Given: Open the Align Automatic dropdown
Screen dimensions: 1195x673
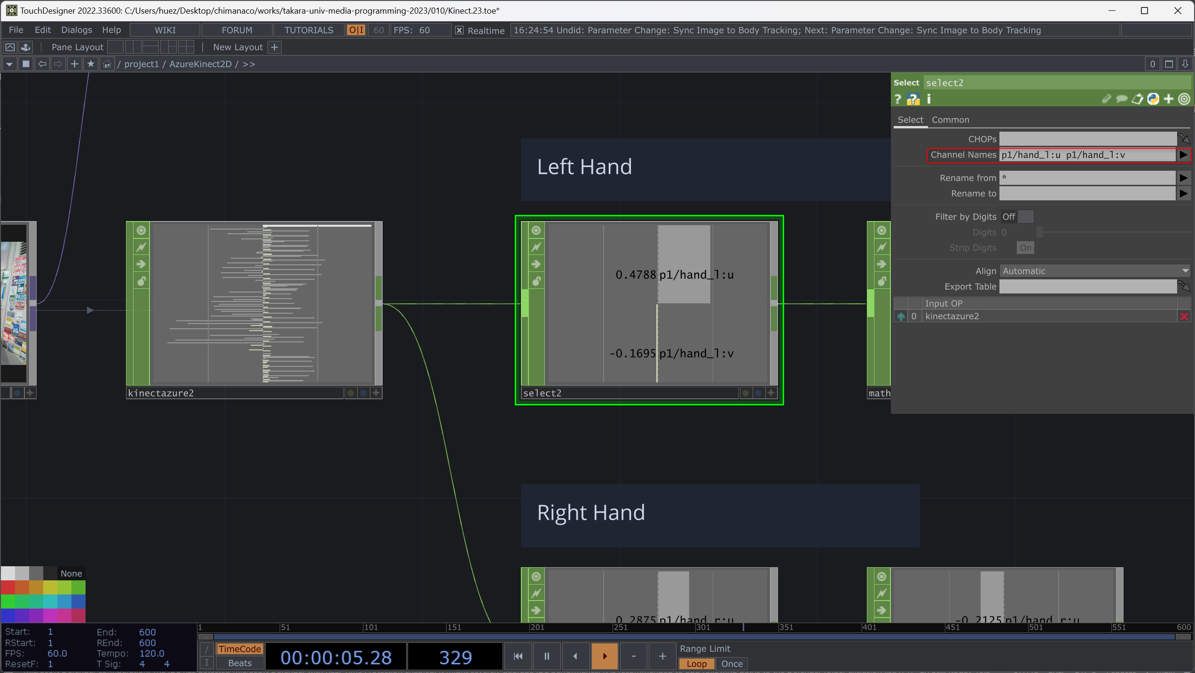Looking at the screenshot, I should pos(1095,271).
